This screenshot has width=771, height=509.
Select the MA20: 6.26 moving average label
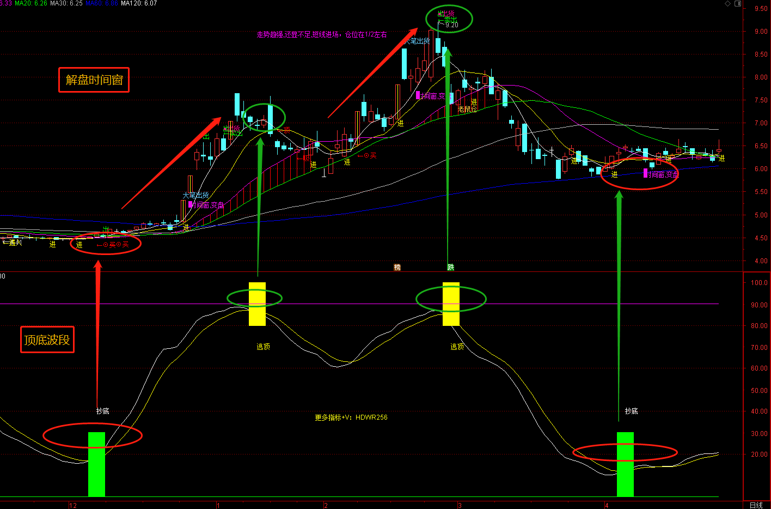point(30,3)
